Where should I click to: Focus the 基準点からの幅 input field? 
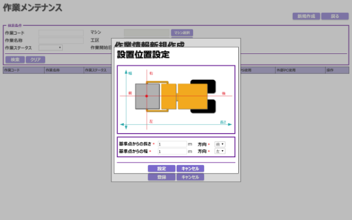coord(172,151)
